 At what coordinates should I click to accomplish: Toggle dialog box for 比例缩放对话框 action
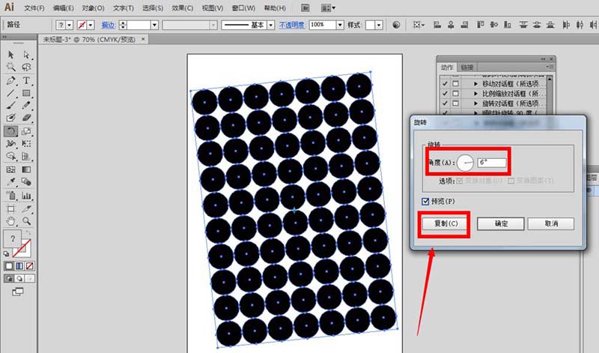pyautogui.click(x=455, y=93)
